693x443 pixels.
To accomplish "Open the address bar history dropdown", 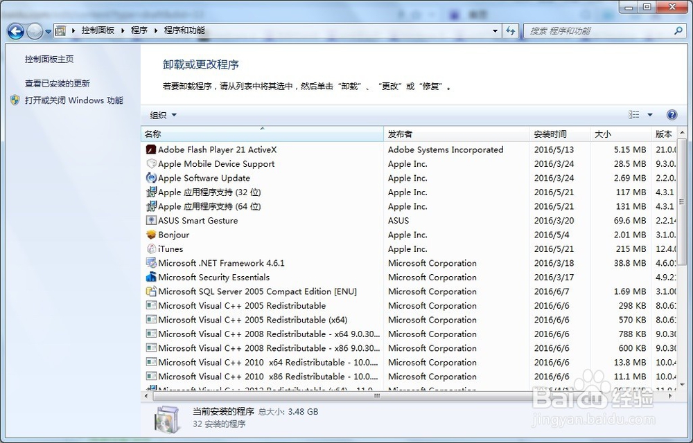I will coord(495,31).
